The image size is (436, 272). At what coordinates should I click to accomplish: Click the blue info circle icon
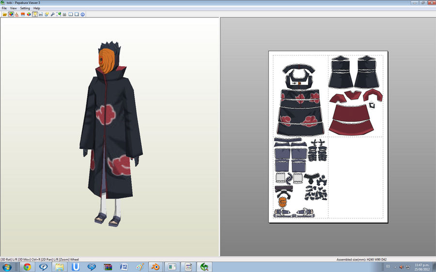(x=82, y=14)
